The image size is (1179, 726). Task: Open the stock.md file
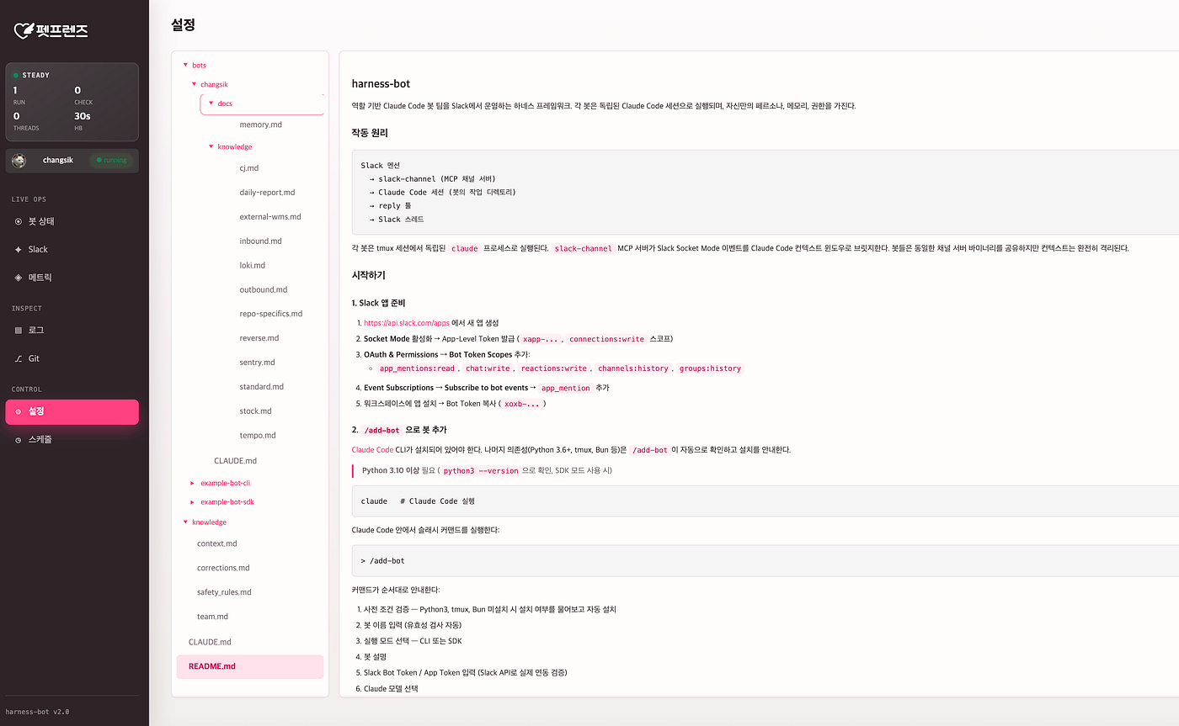[255, 411]
